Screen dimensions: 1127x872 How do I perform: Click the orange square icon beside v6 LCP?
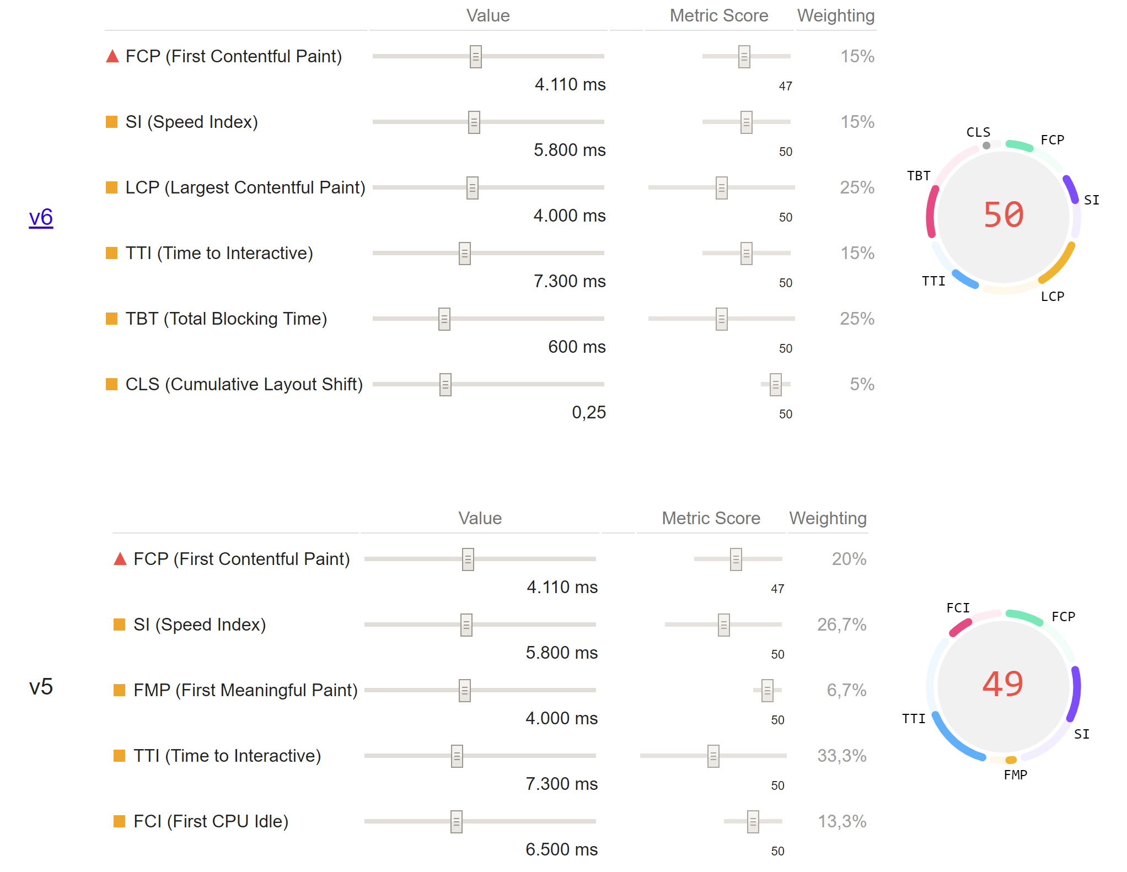[111, 187]
